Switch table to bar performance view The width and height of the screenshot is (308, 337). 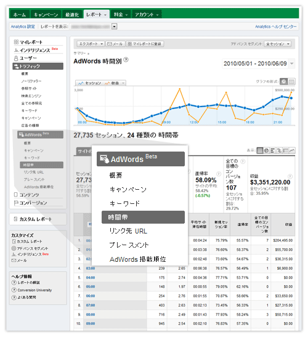[272, 150]
